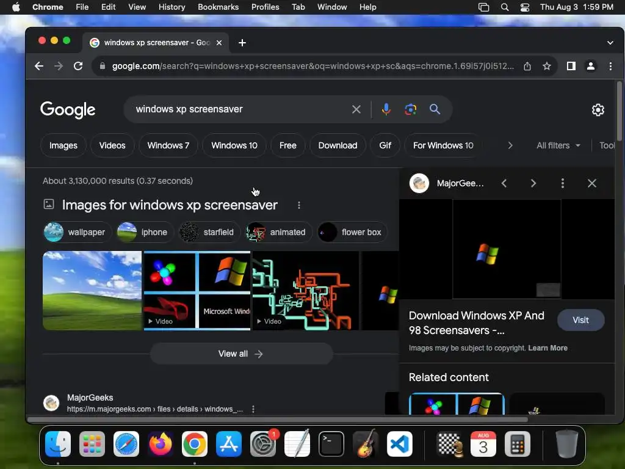Select the starfield image chip
This screenshot has height=469, width=625.
[209, 232]
